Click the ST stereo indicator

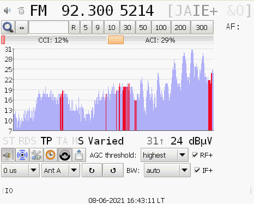coord(9,141)
